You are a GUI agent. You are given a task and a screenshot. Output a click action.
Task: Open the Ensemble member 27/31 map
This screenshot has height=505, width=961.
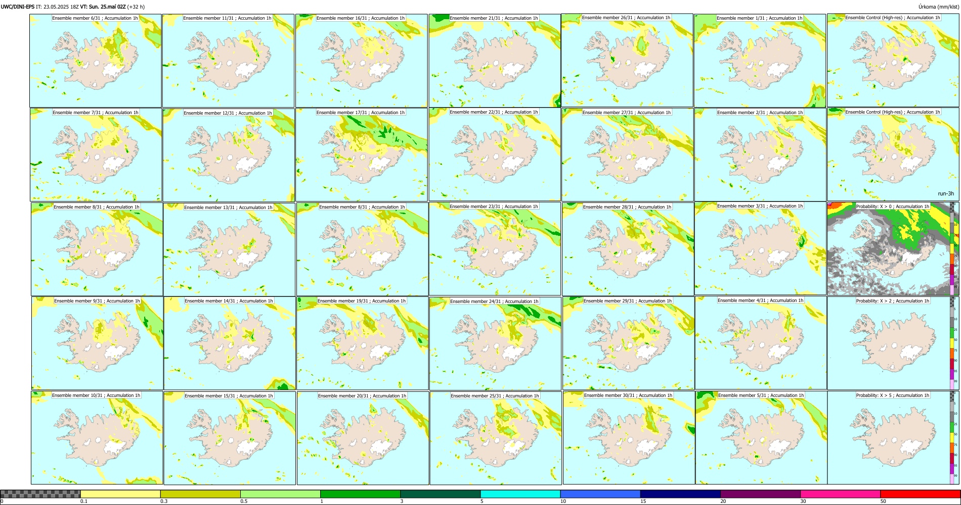point(627,155)
